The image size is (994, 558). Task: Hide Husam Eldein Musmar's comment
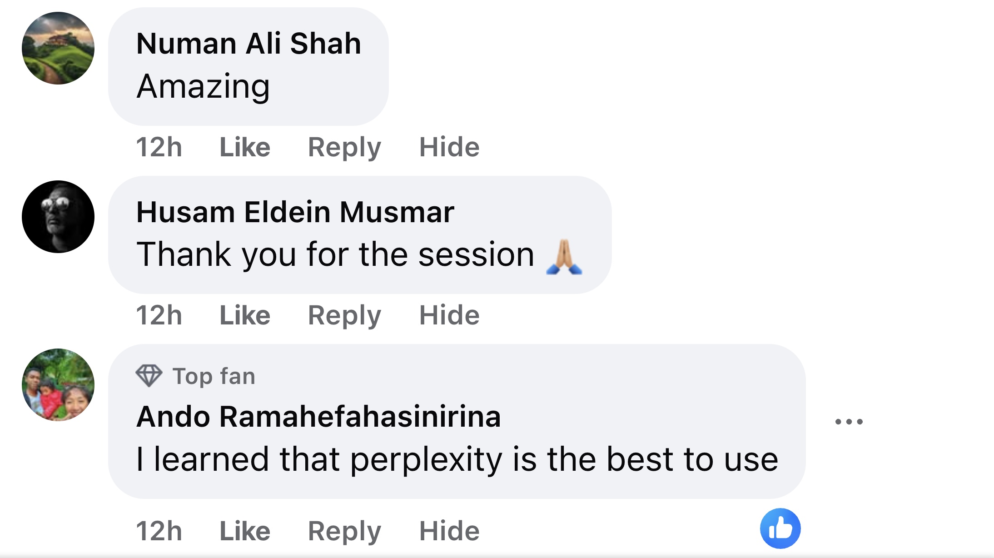coord(449,315)
